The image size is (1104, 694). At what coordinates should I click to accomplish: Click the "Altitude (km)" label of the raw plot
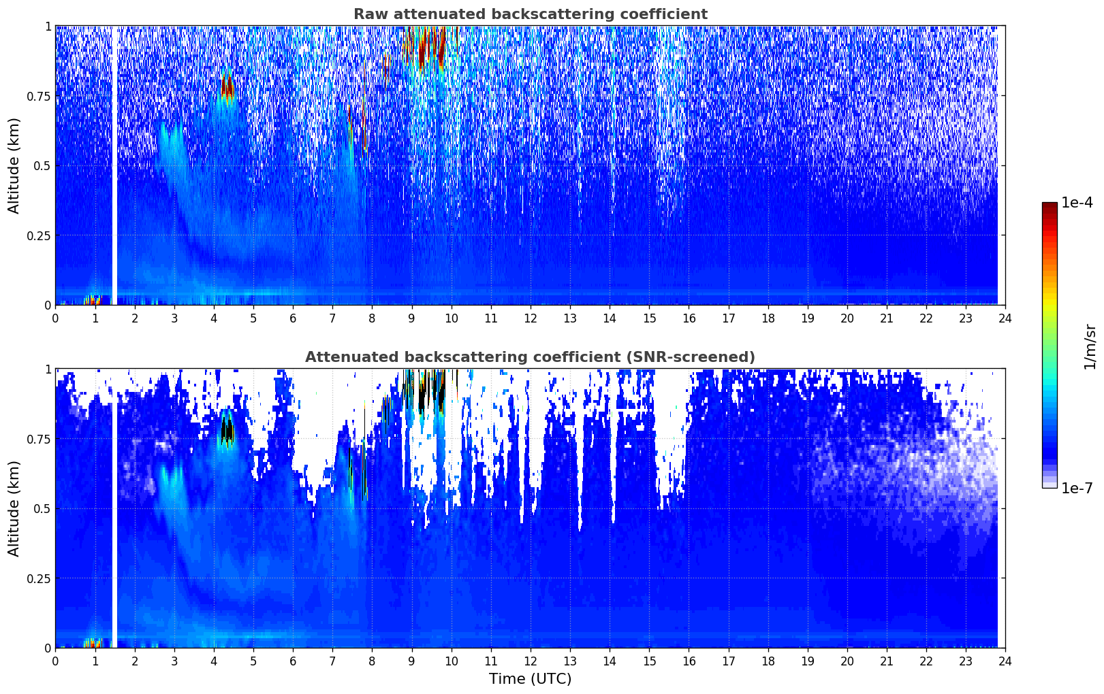coord(14,165)
